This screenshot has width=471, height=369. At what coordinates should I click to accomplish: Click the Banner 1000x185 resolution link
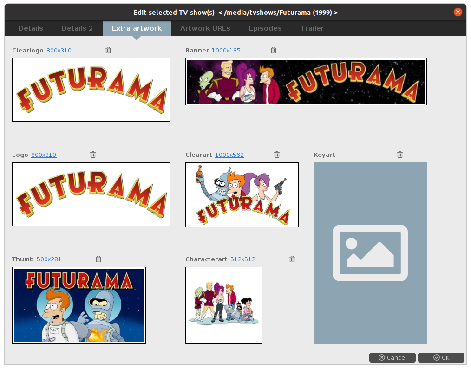(x=226, y=51)
